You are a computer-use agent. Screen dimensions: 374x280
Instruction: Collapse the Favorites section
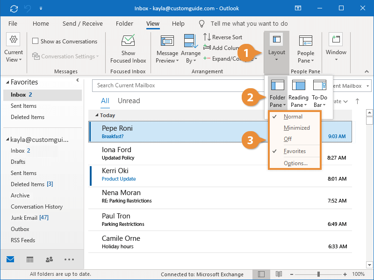pos(7,82)
